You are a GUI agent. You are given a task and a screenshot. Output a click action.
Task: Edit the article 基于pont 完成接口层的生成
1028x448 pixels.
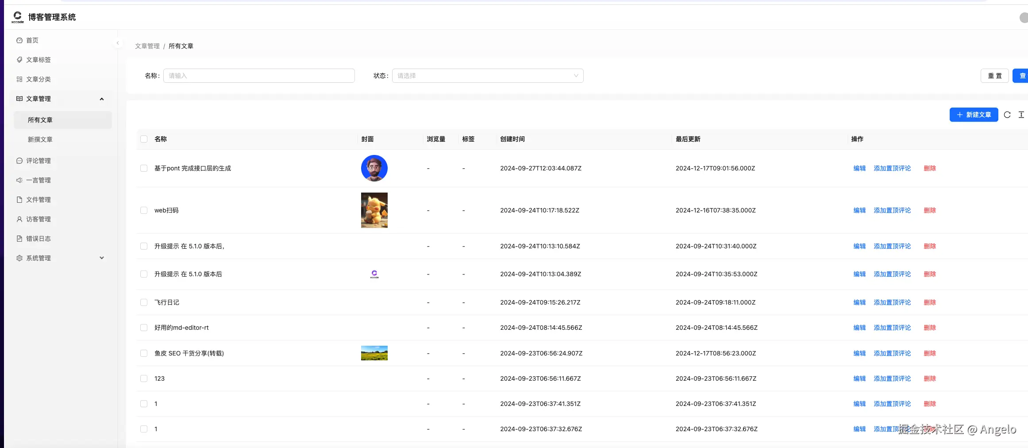point(859,168)
